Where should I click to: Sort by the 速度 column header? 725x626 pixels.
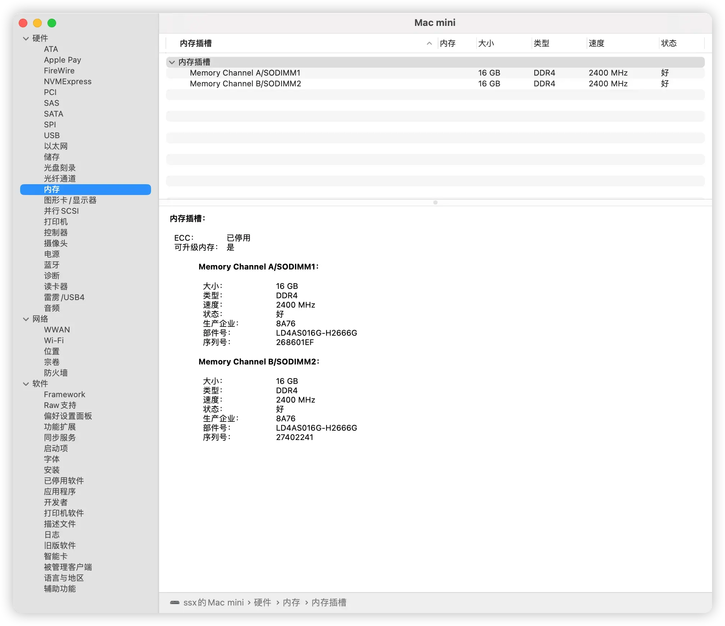596,44
